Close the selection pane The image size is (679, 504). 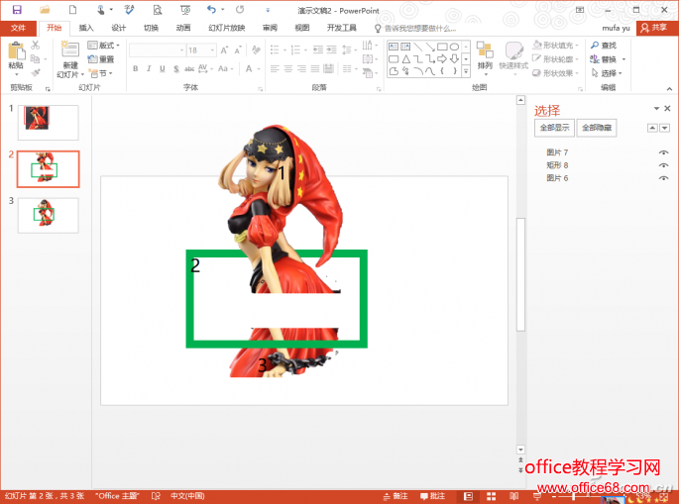pyautogui.click(x=667, y=108)
